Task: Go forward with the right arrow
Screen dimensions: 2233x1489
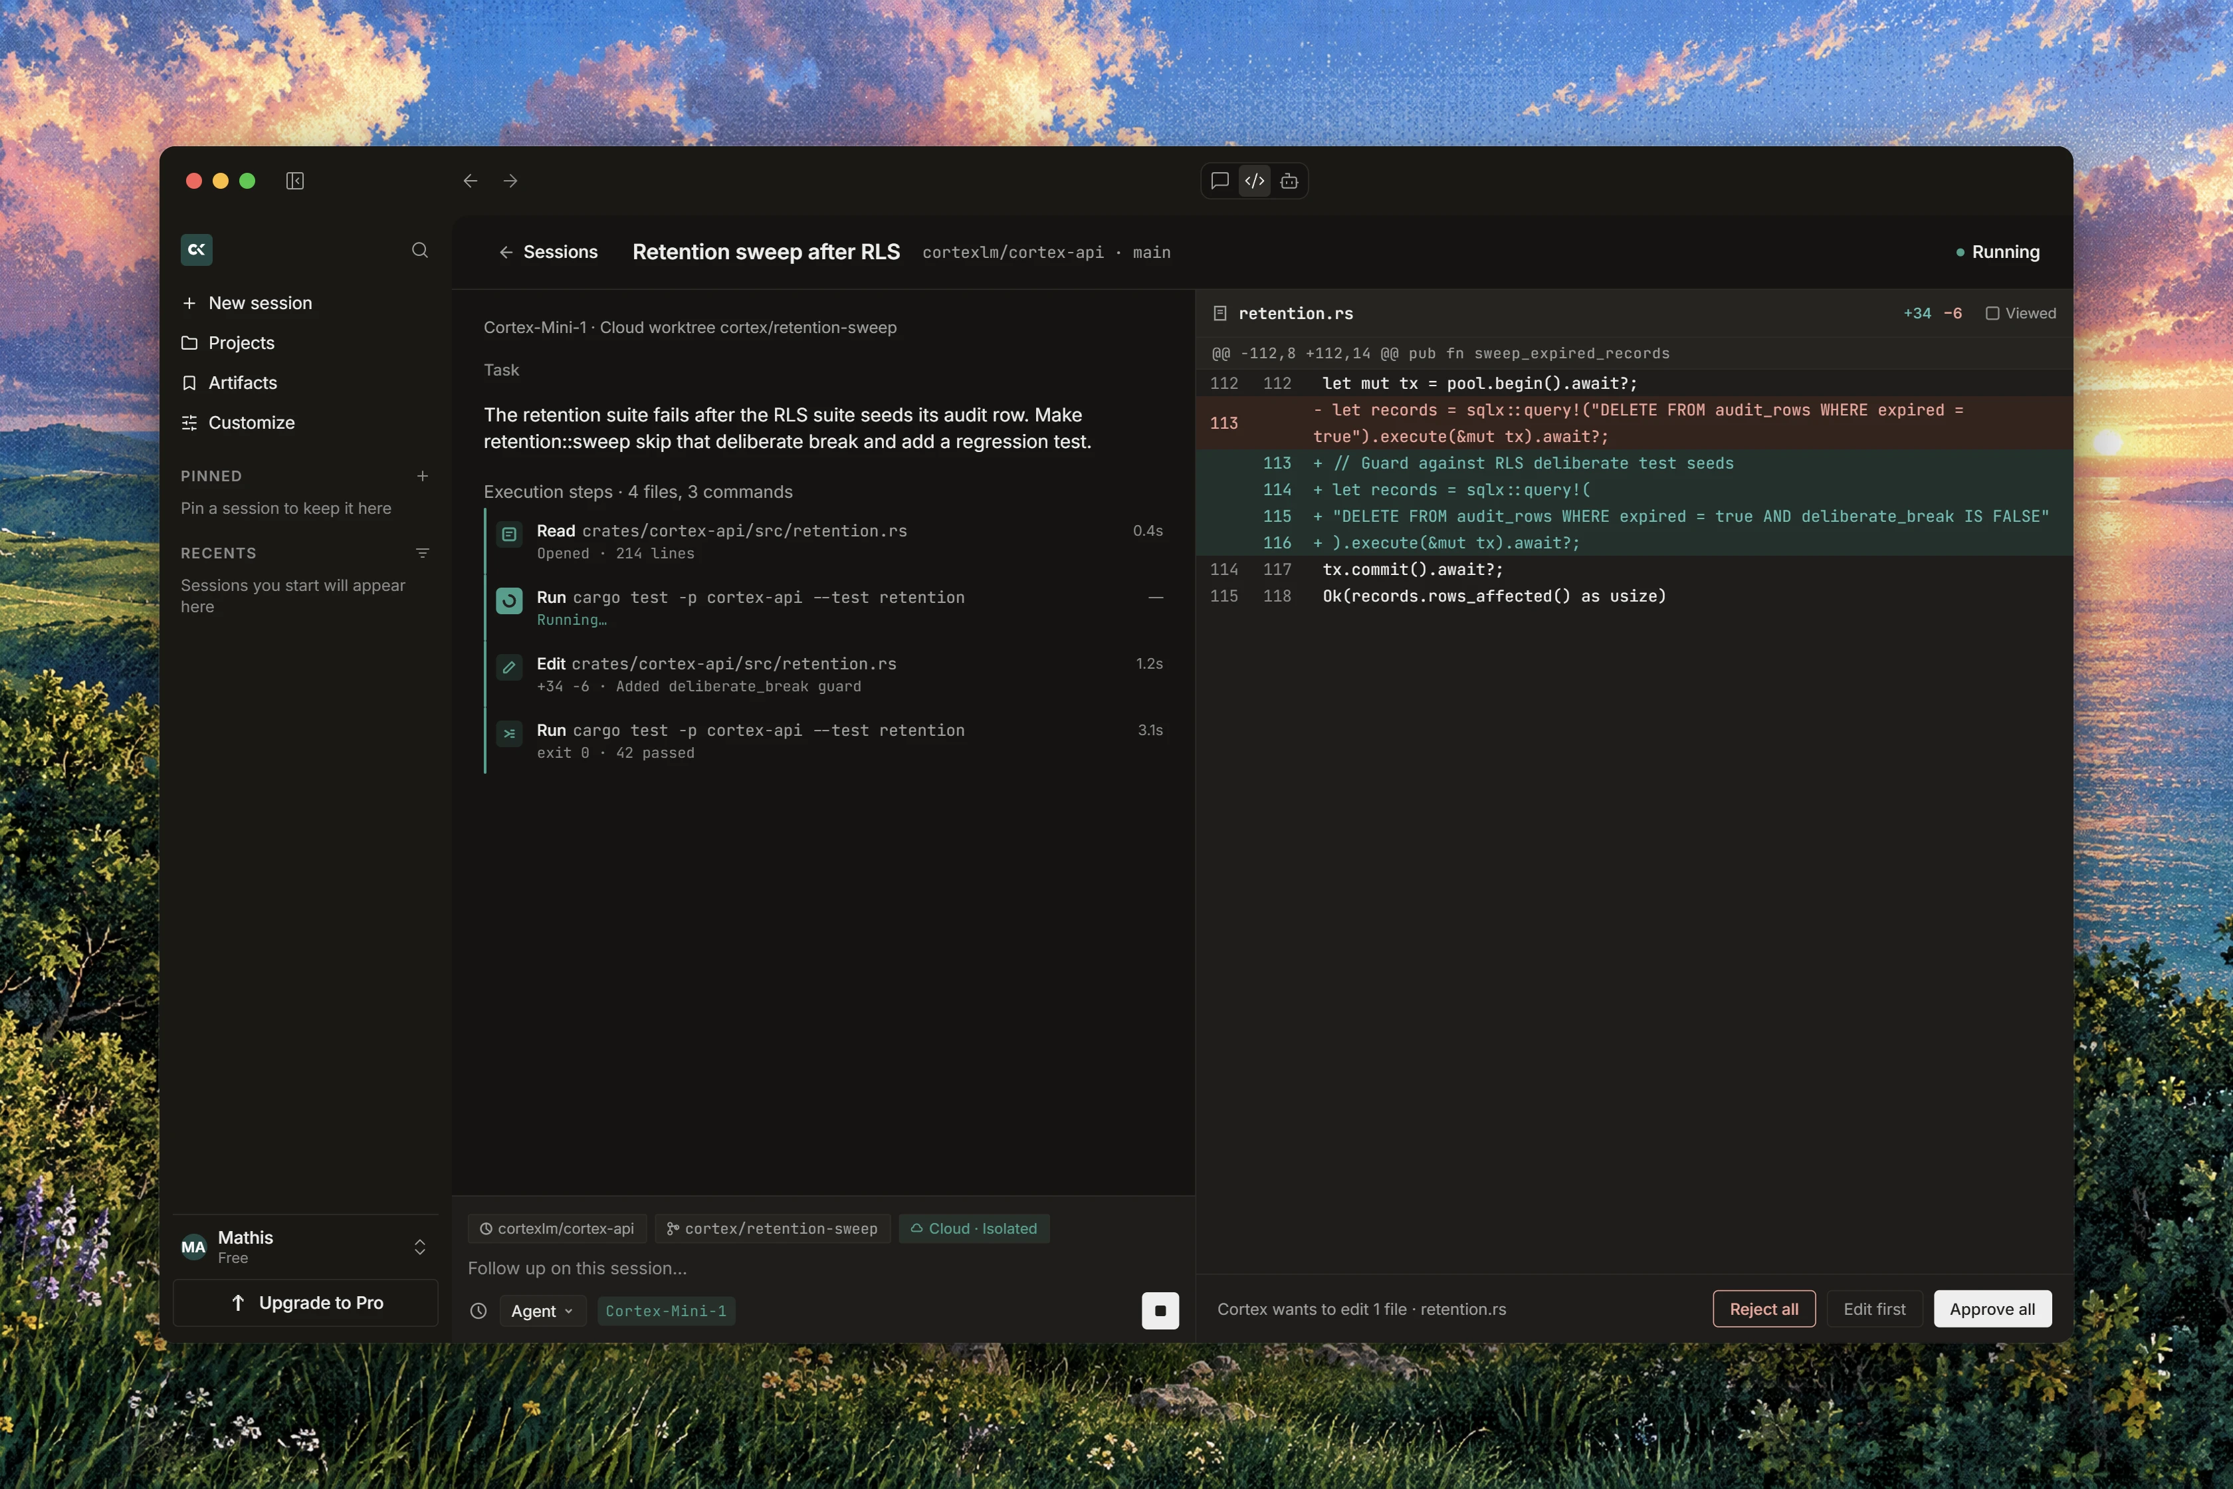Action: [x=511, y=180]
